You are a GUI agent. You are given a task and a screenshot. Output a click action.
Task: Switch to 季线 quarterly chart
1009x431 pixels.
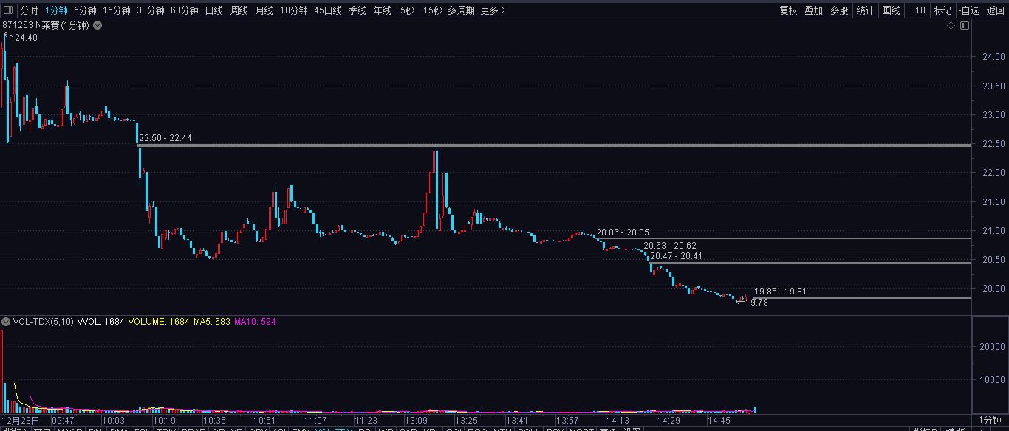[x=357, y=10]
